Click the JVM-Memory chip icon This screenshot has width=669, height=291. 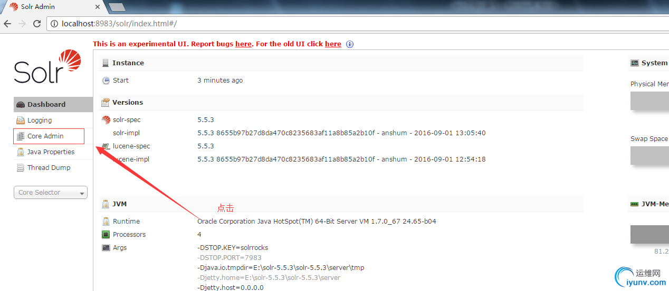pyautogui.click(x=635, y=204)
